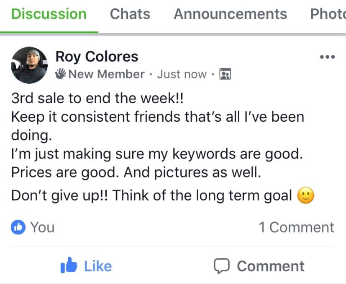Open the Chats tab
Screen dimensions: 346x284
click(x=130, y=14)
